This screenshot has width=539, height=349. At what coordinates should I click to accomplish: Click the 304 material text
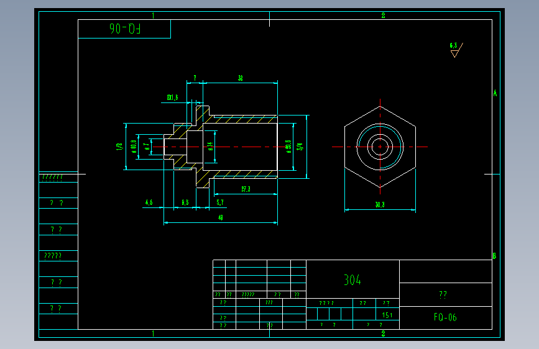tap(352, 280)
